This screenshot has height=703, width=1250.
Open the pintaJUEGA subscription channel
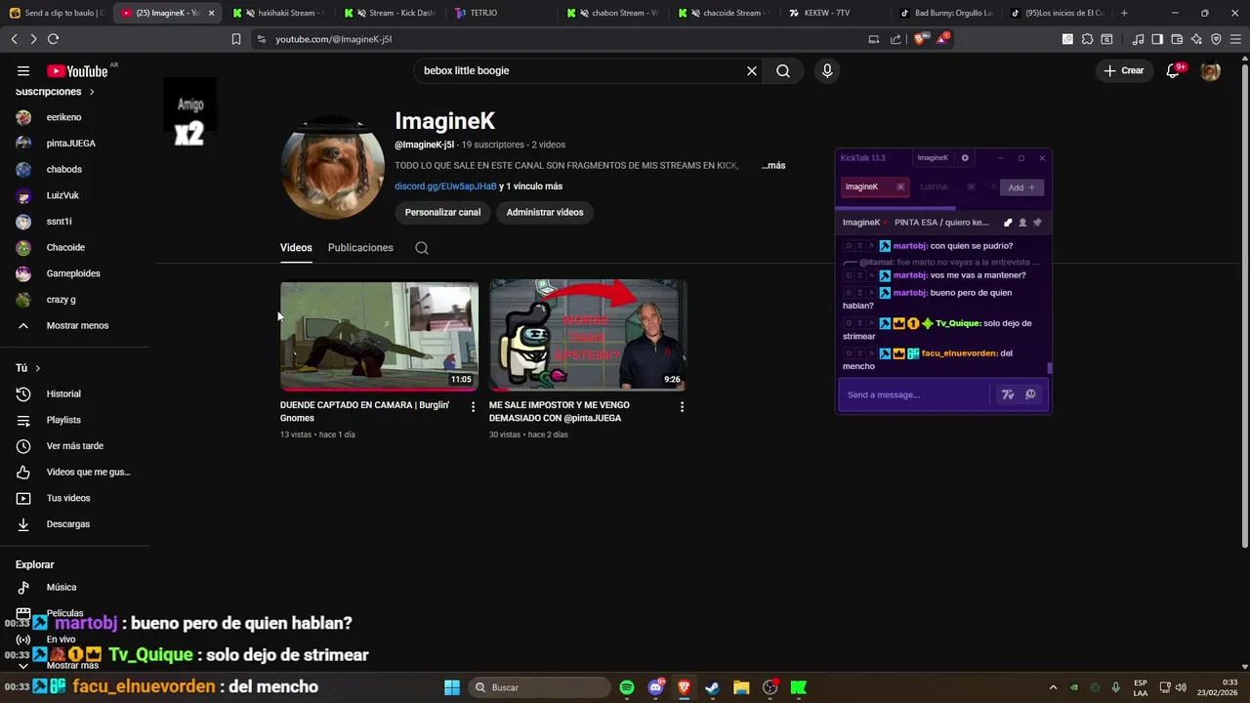click(74, 144)
